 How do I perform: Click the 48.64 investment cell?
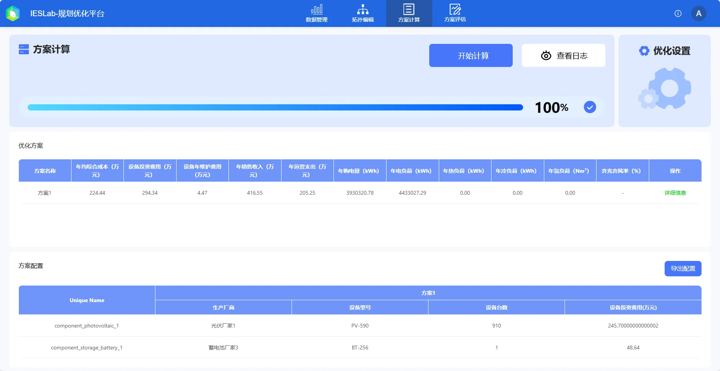[633, 348]
